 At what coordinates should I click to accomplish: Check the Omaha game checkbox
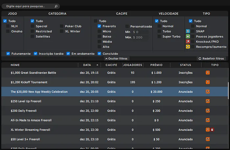click(8, 31)
